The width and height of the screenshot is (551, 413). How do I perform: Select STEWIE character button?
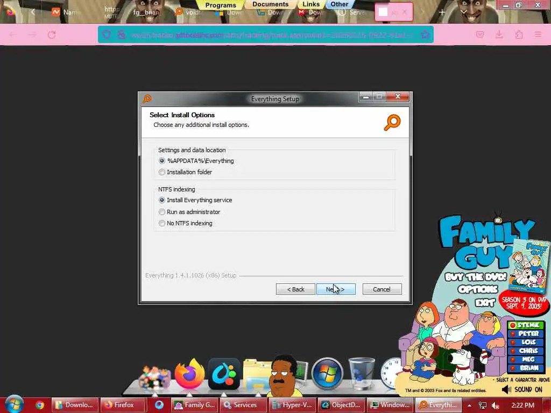coord(526,325)
